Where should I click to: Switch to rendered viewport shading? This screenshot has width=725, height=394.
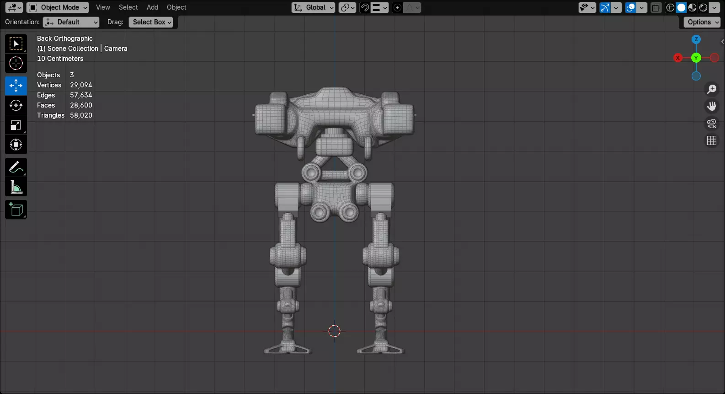point(703,7)
